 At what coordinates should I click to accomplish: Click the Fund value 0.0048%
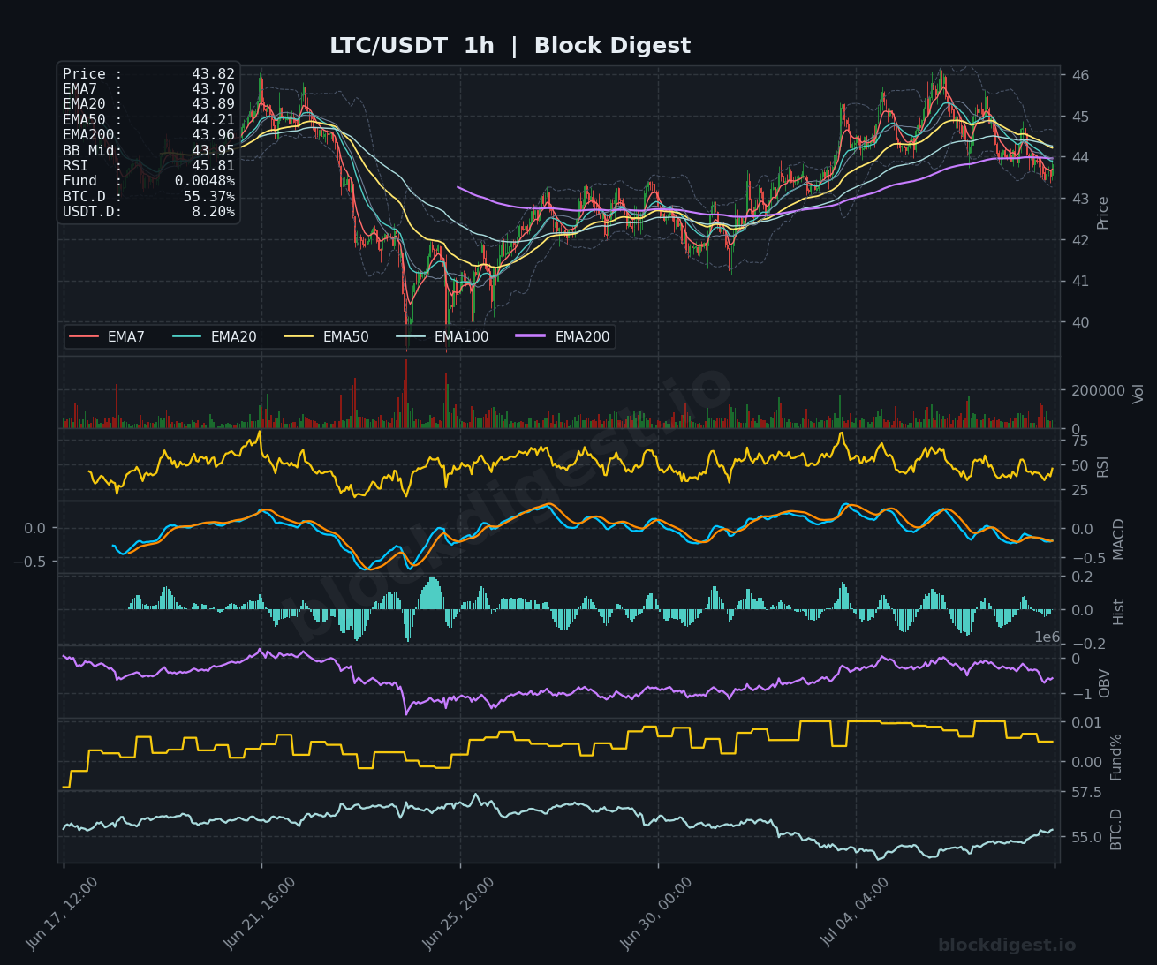204,181
